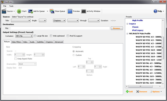Toggle the Keep Aspect Ratio checkbox

tap(16, 59)
